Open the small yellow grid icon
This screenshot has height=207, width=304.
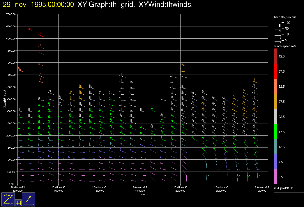pos(18,203)
